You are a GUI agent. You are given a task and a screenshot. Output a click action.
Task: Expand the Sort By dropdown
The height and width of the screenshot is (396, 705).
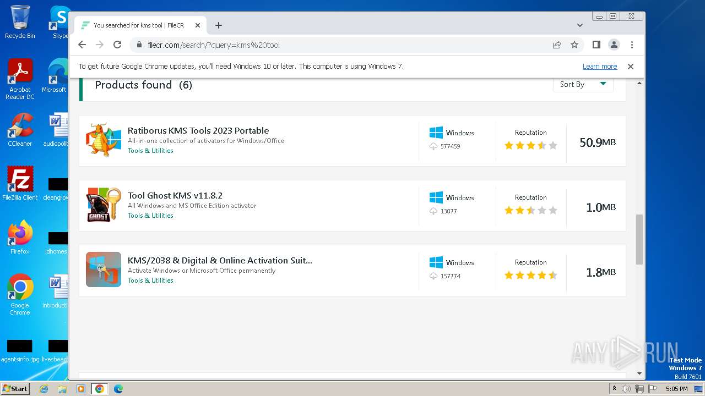pos(583,84)
